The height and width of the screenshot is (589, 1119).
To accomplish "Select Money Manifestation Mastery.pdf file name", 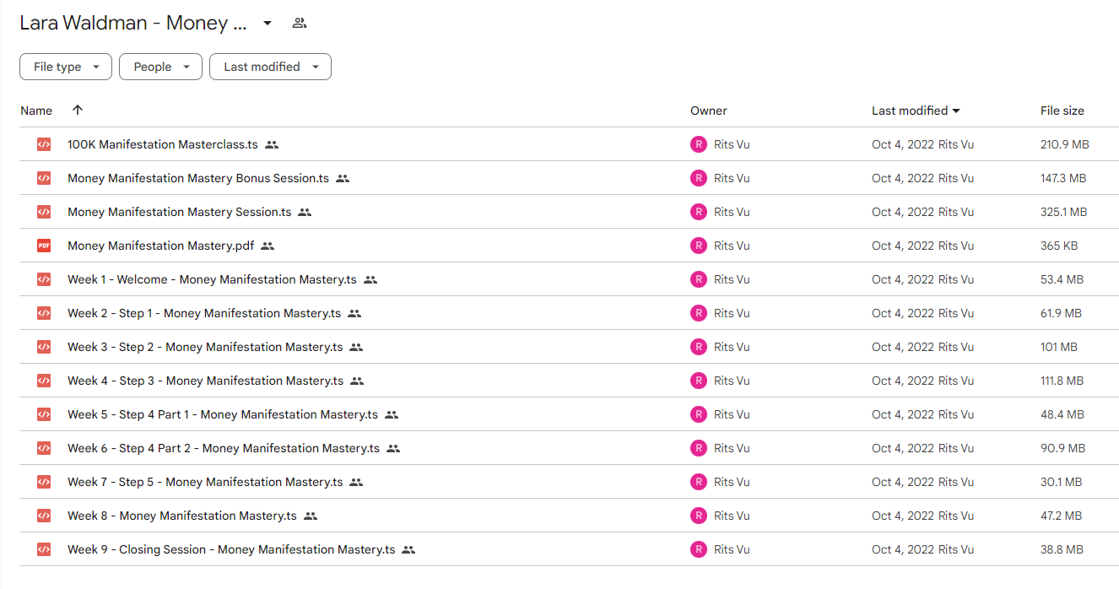I will 161,246.
